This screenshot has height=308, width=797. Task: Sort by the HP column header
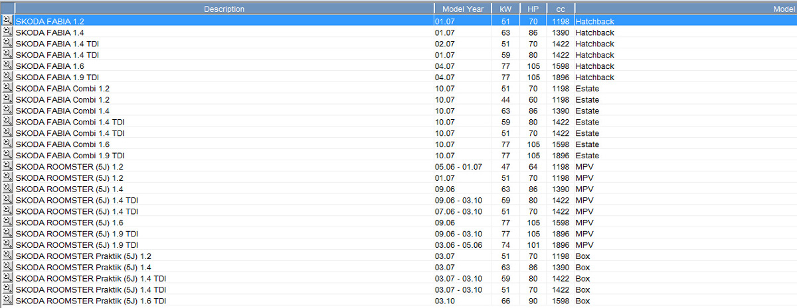coord(533,9)
